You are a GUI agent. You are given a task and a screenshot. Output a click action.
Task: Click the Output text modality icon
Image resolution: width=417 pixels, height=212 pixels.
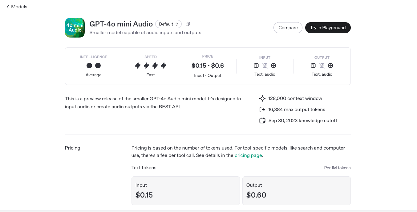(313, 66)
